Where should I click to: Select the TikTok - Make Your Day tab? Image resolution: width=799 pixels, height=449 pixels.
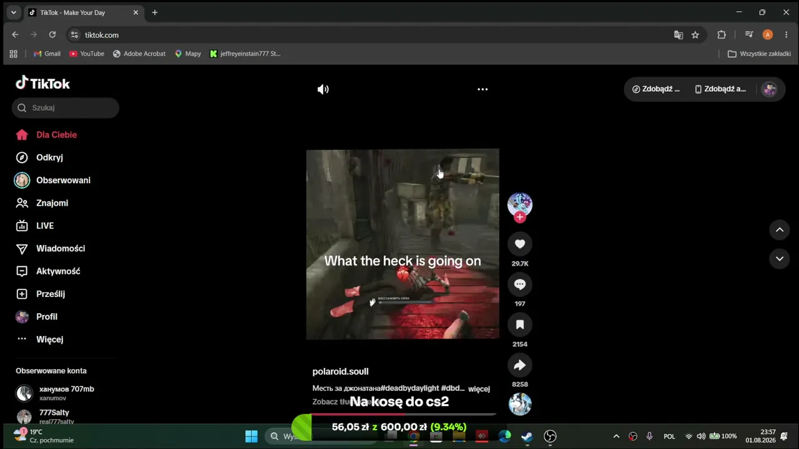click(x=84, y=12)
